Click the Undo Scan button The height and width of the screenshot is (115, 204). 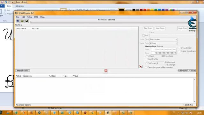pyautogui.click(x=182, y=28)
